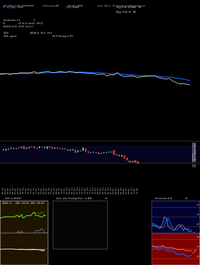This screenshot has width=200, height=265.
Task: Open the red RSI mini chart
Action: point(176,249)
